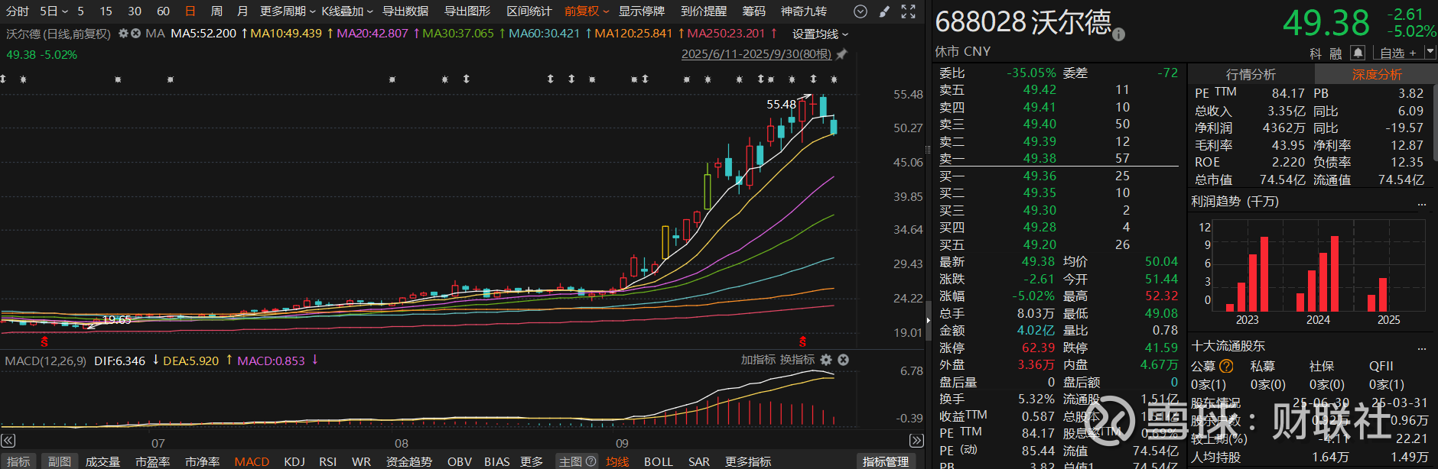Toggle the 副图 sub-chart button
The width and height of the screenshot is (1438, 469).
coord(60,461)
